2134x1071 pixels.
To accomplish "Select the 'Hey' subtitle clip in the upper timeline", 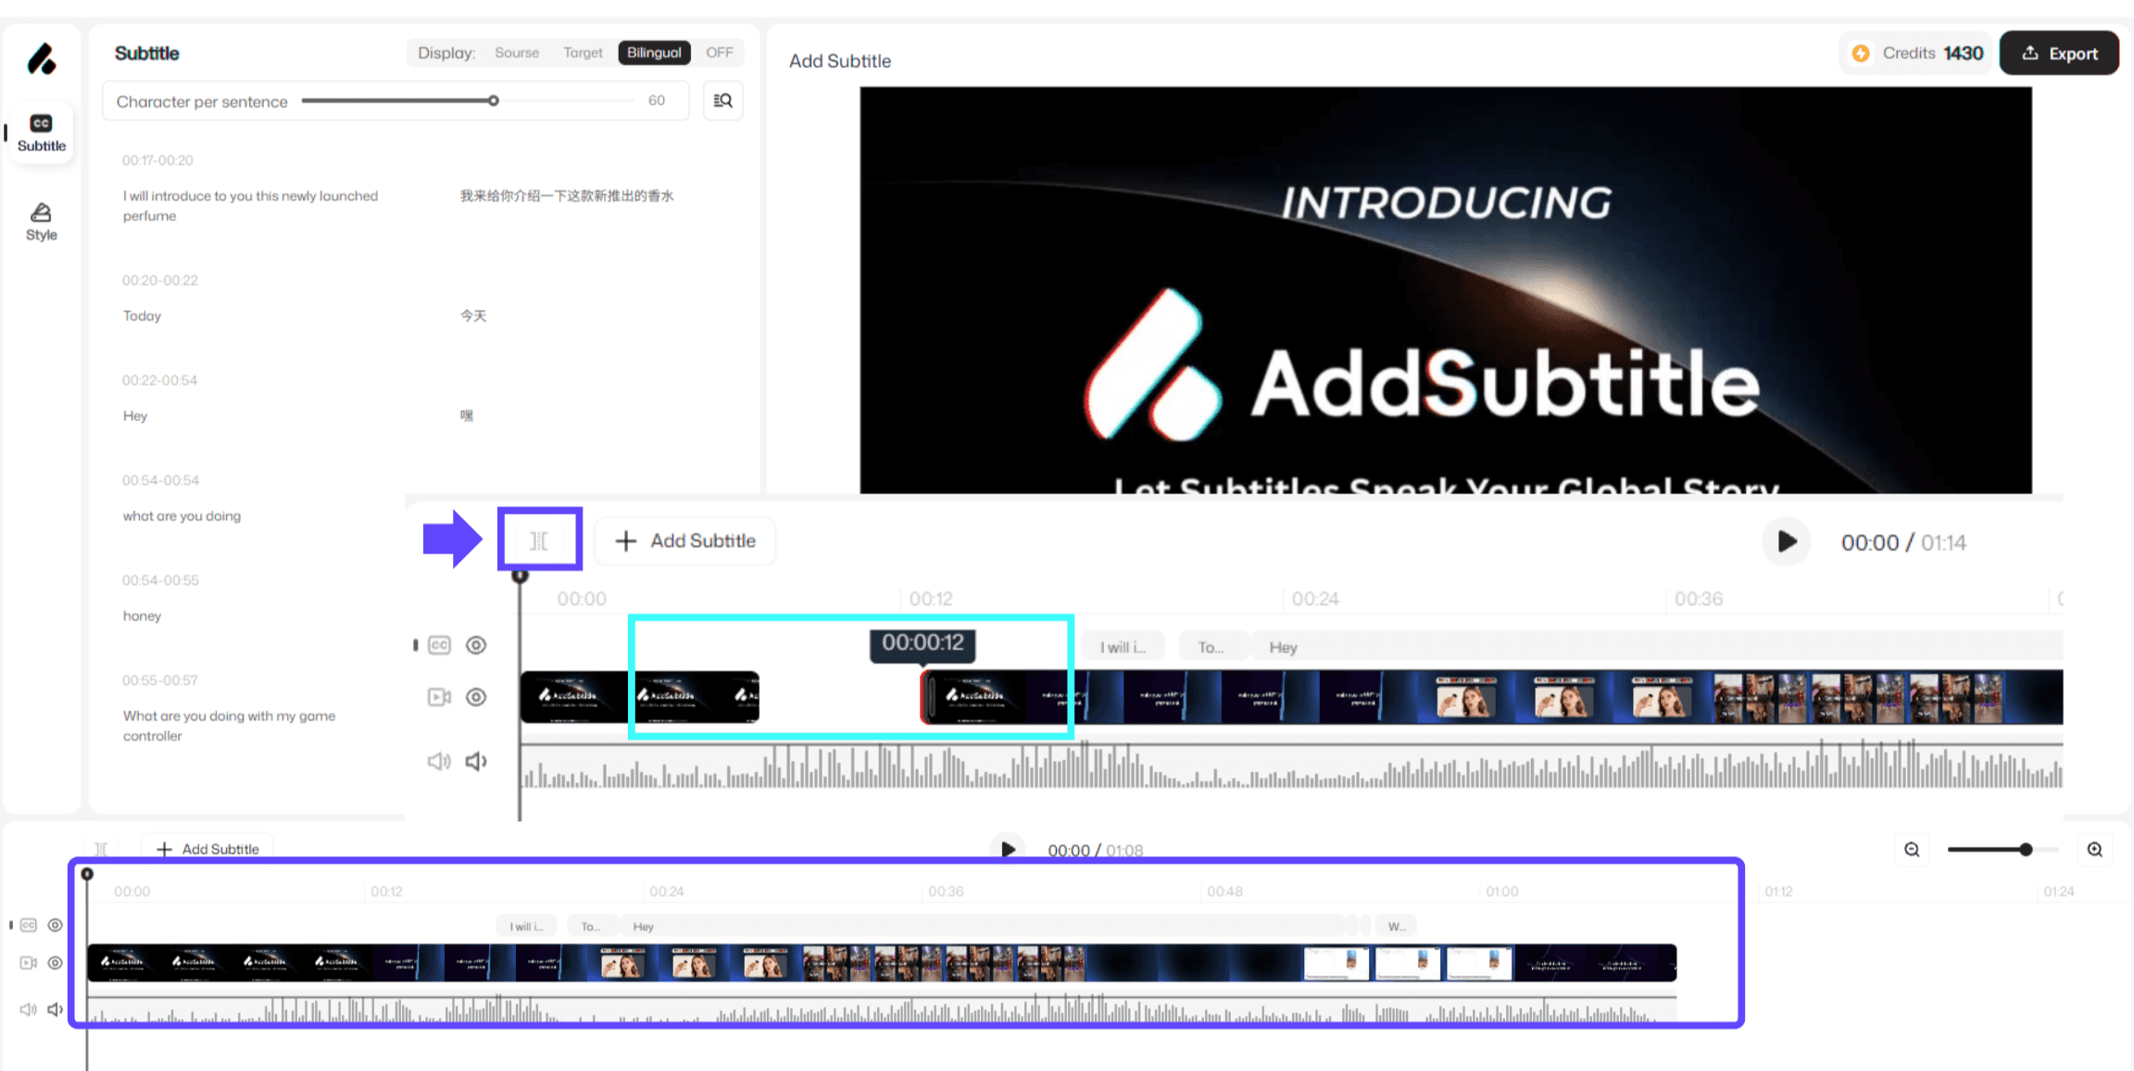I will [1283, 647].
